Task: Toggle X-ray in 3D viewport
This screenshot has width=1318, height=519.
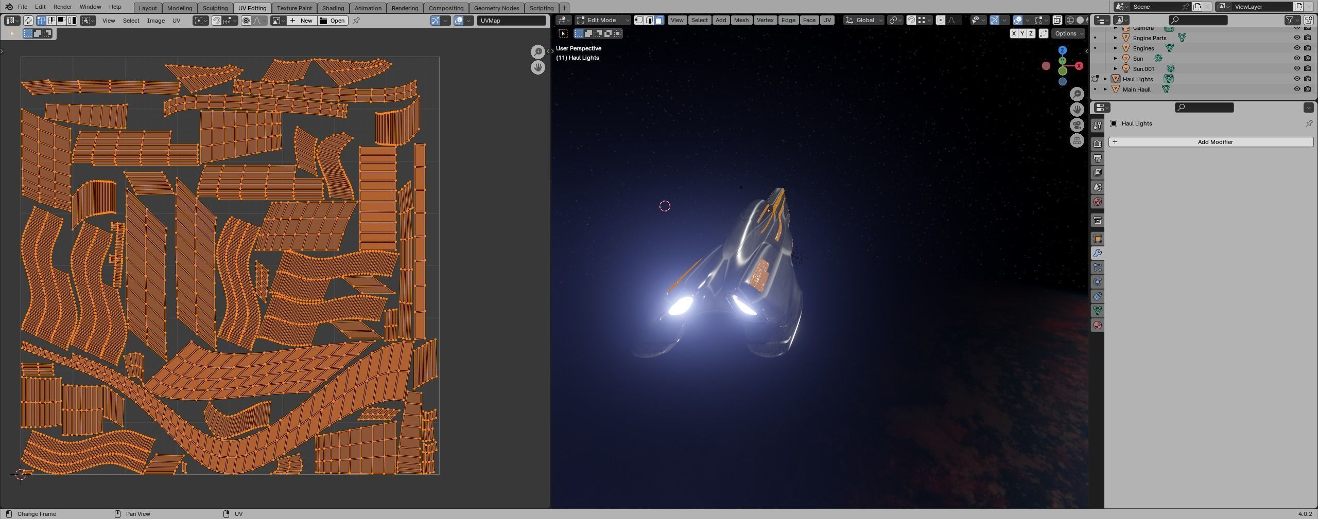Action: 1057,20
